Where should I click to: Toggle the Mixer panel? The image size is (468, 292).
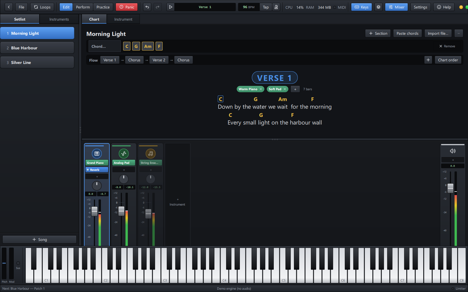pos(396,7)
